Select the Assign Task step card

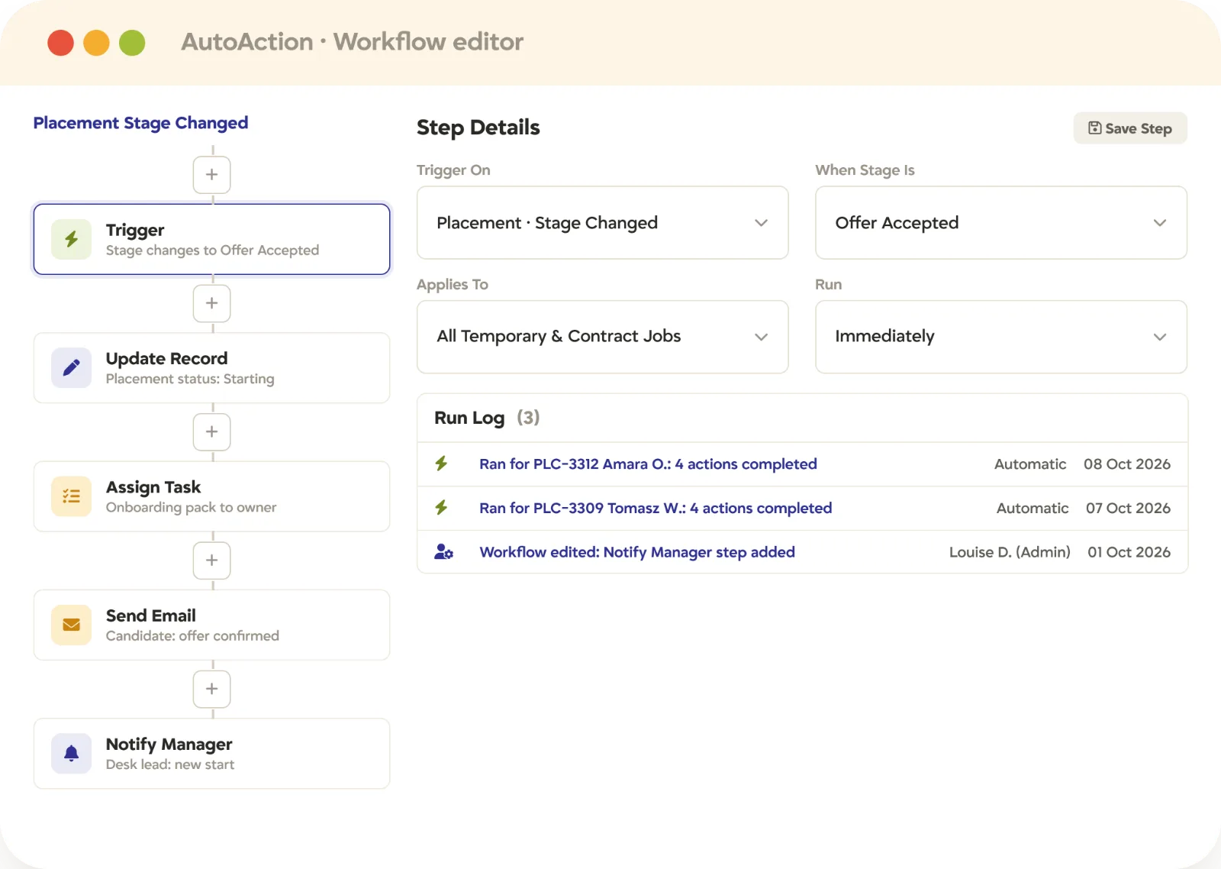(x=212, y=496)
